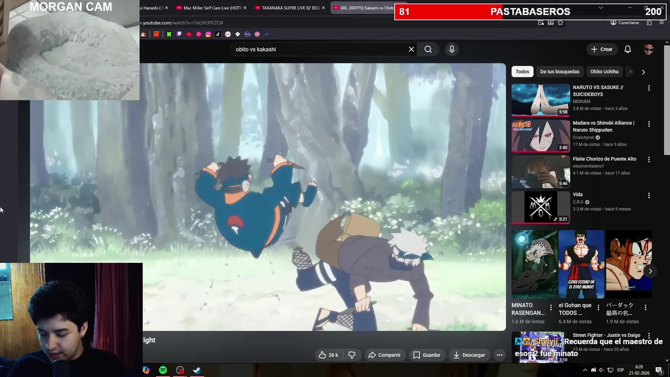Select the Kakashi vs Obito browser tab
This screenshot has height=377, width=670.
[364, 8]
